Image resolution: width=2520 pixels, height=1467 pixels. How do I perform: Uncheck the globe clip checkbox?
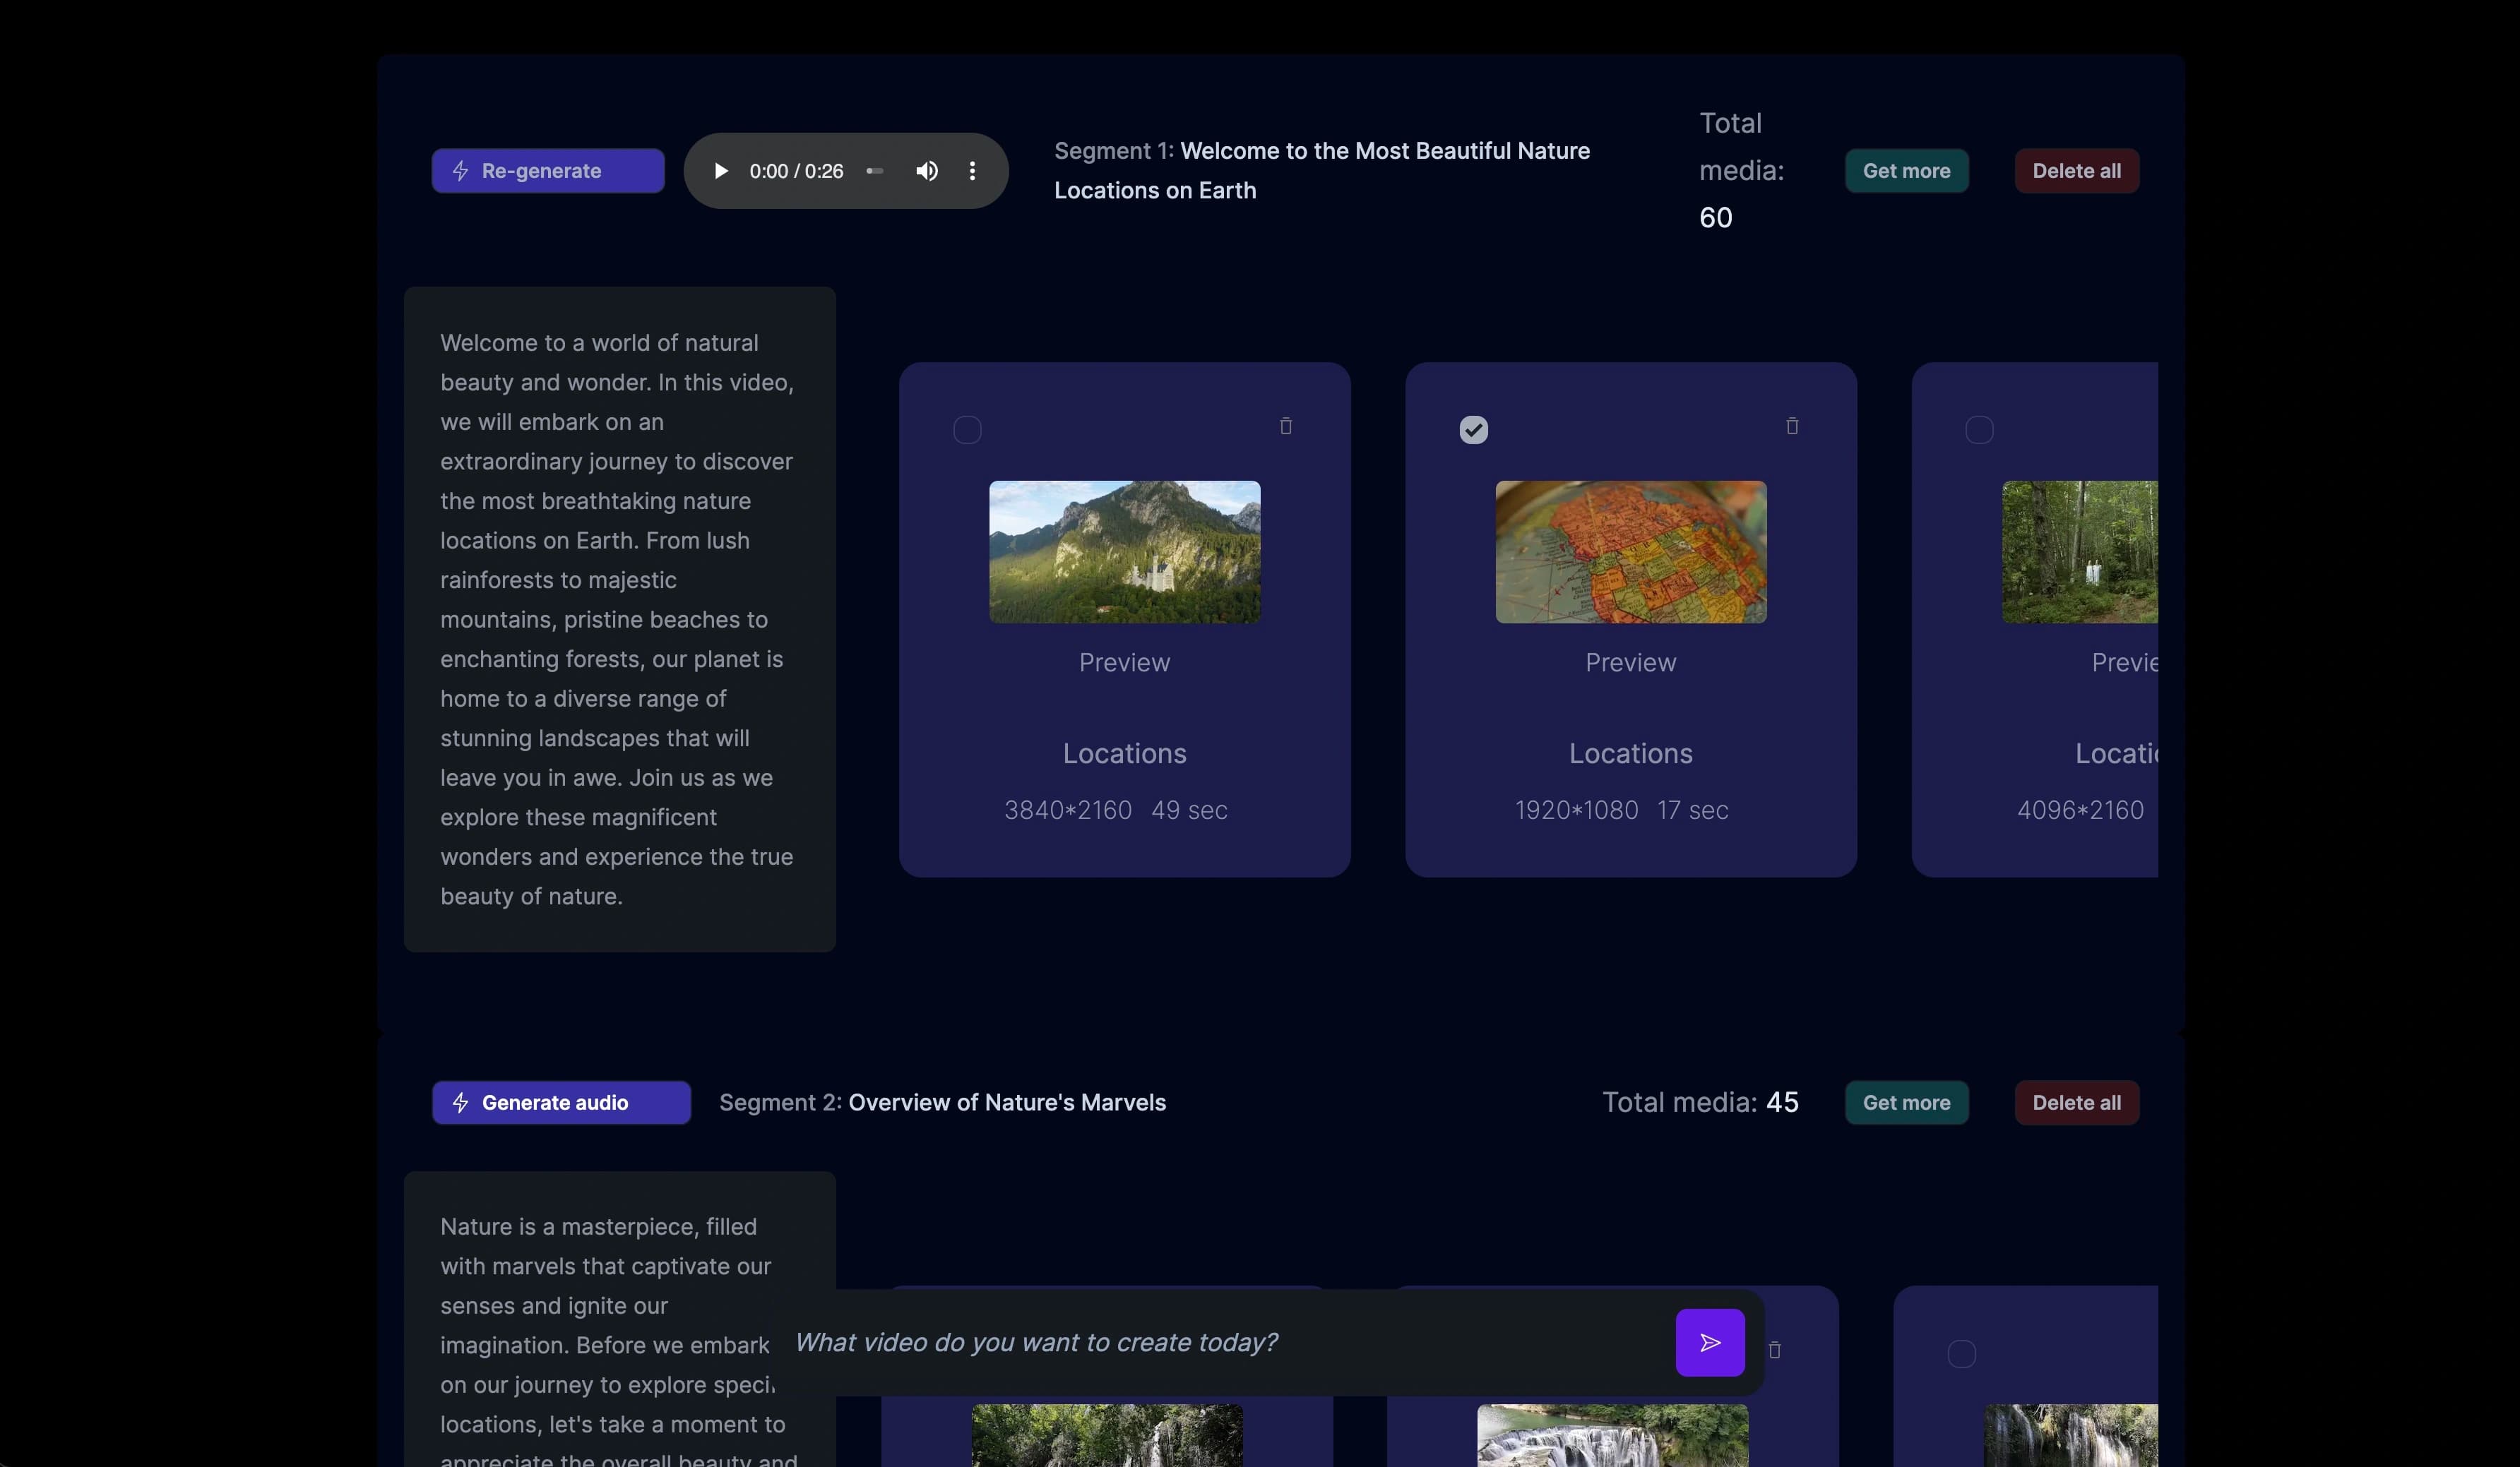1473,430
